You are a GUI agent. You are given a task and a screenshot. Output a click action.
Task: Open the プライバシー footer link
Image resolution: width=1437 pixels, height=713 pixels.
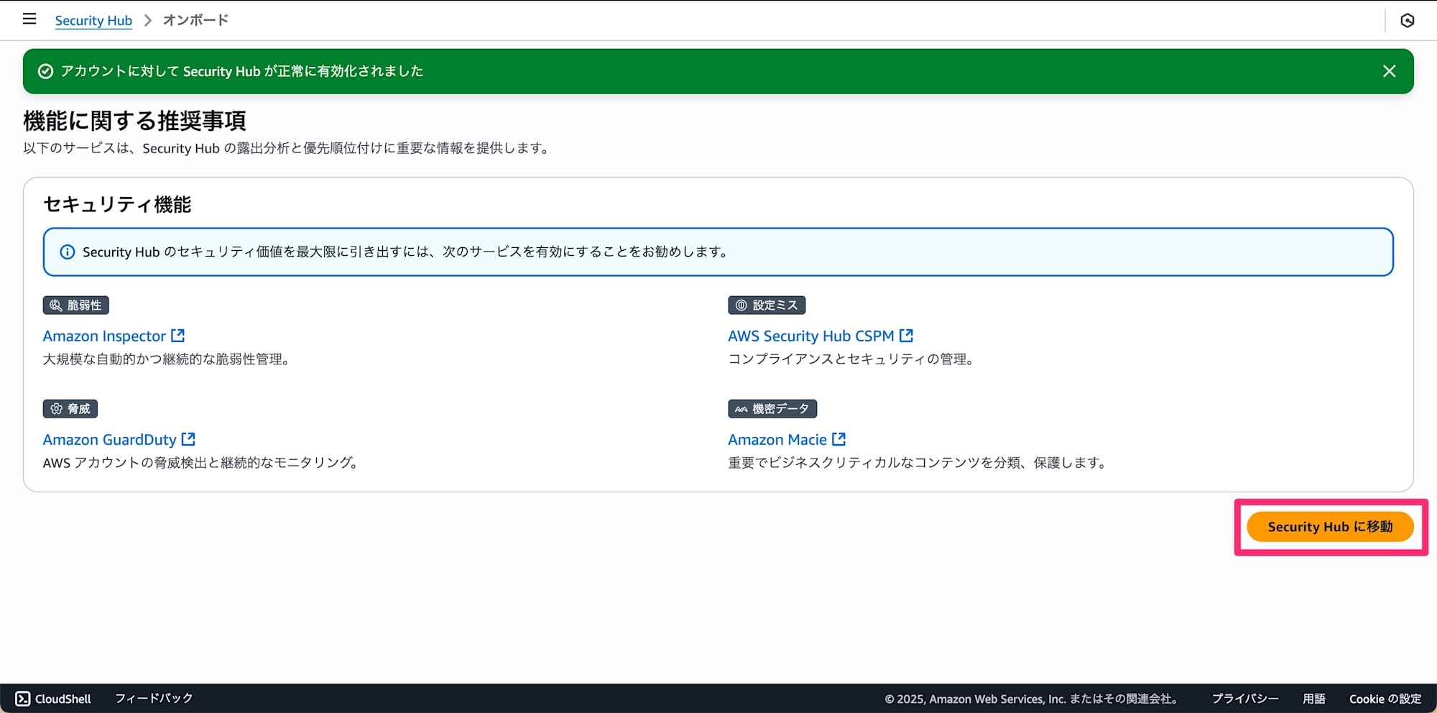1245,699
